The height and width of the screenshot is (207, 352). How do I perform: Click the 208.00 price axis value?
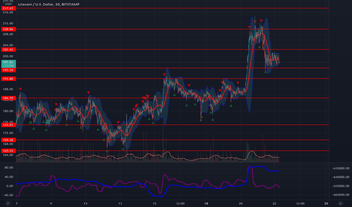pos(8,34)
